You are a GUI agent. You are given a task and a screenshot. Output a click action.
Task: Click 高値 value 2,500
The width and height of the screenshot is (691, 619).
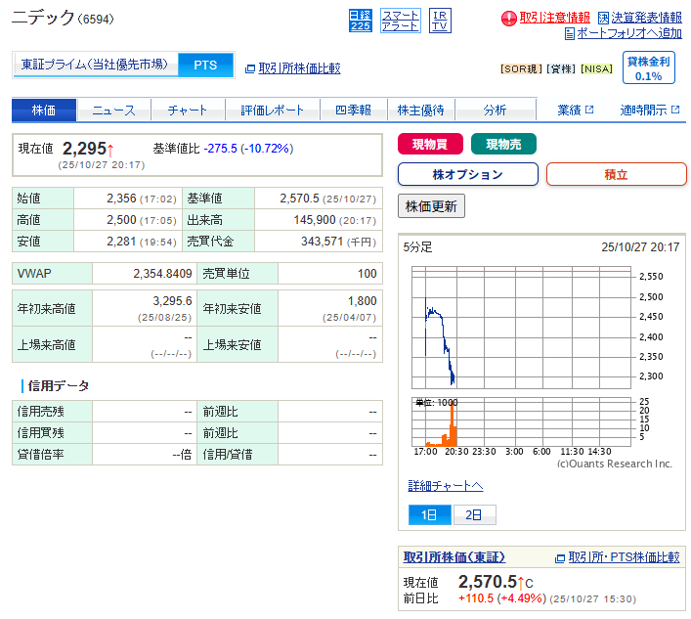coord(121,220)
